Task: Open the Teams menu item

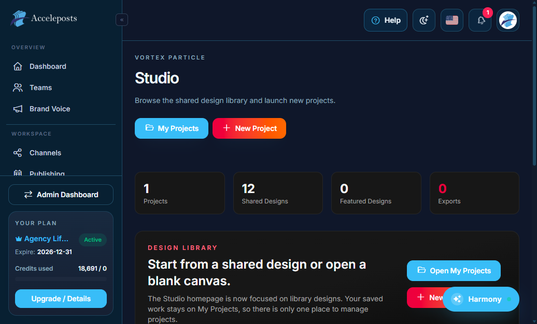Action: point(61,87)
